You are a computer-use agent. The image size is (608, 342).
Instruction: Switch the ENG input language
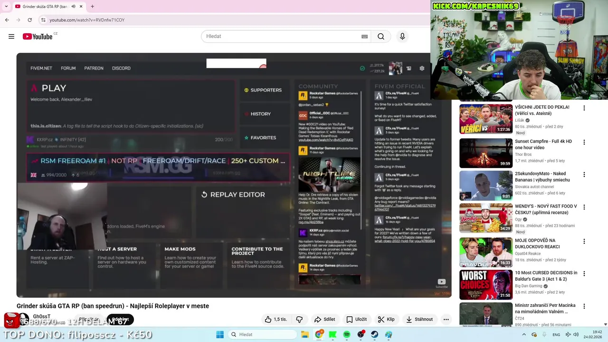click(556, 334)
